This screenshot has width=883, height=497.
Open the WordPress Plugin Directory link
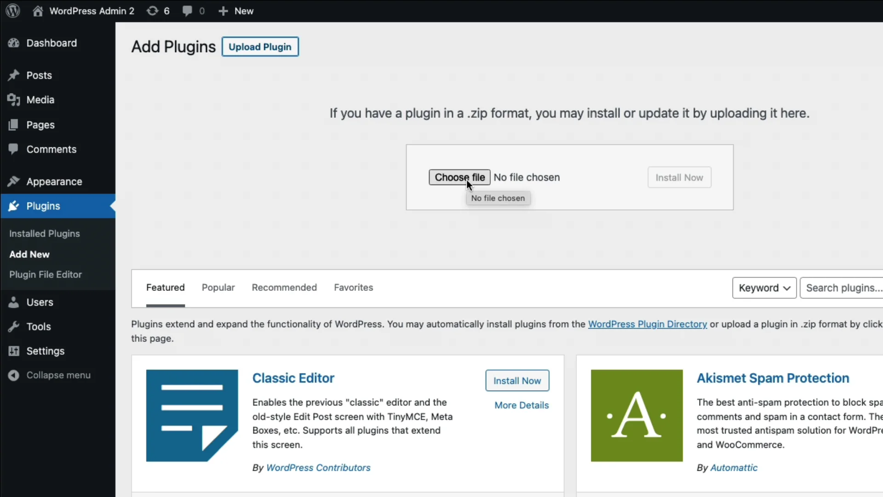tap(648, 324)
